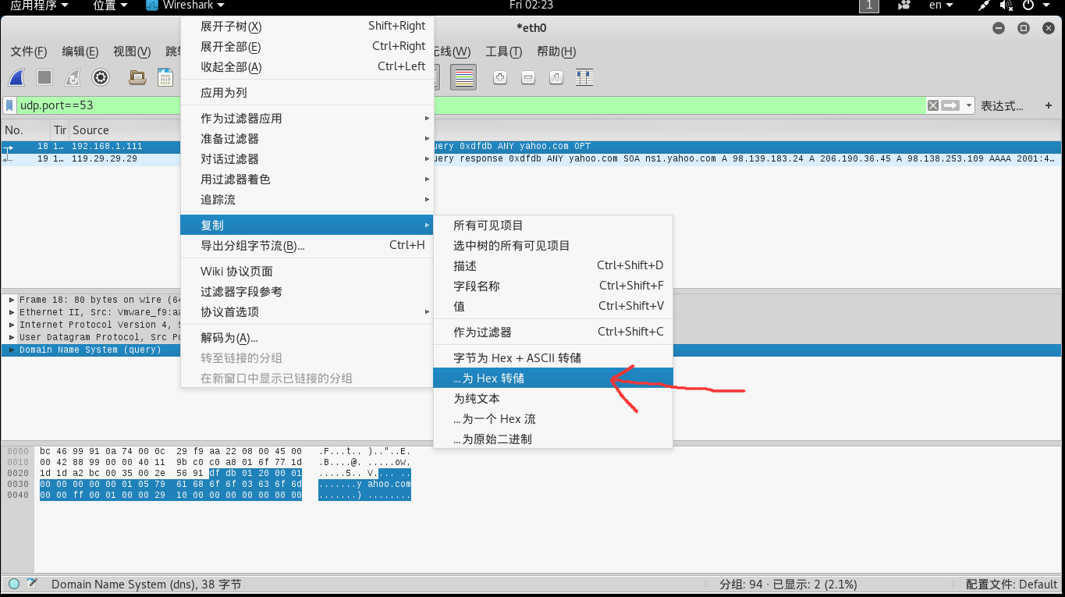Copy bytes 为纯文本

pos(552,399)
